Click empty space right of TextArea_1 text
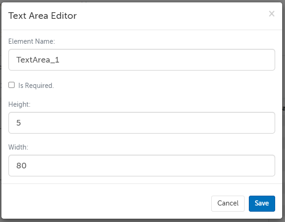This screenshot has width=285, height=222. point(188,60)
